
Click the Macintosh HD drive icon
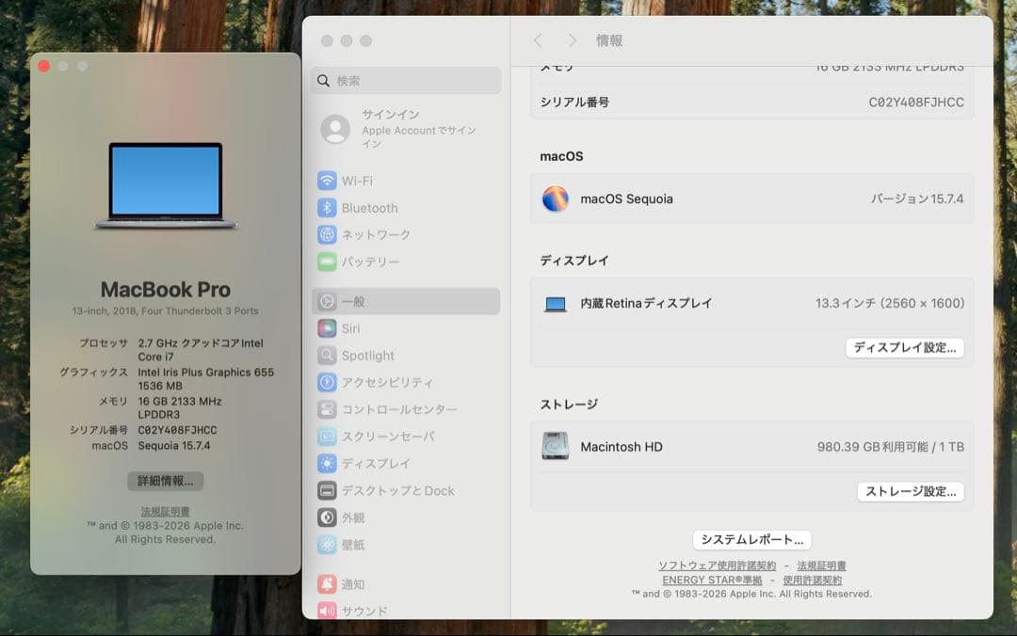(x=556, y=446)
